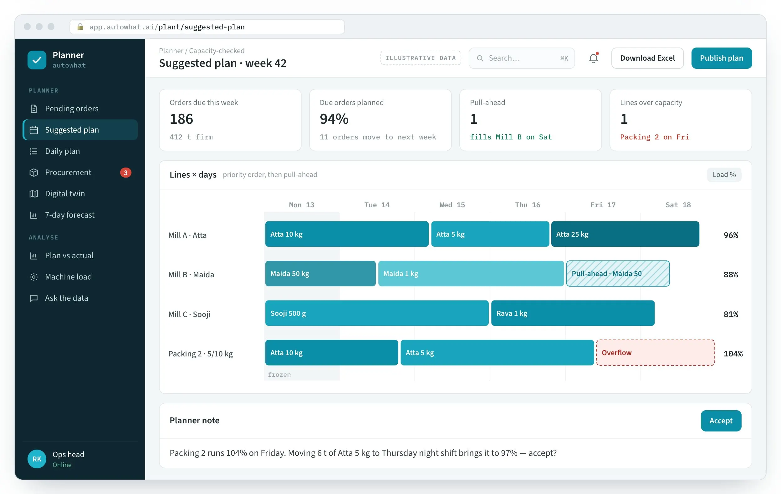This screenshot has height=494, width=781.
Task: Click the Planner checkmark logo icon
Action: (37, 60)
